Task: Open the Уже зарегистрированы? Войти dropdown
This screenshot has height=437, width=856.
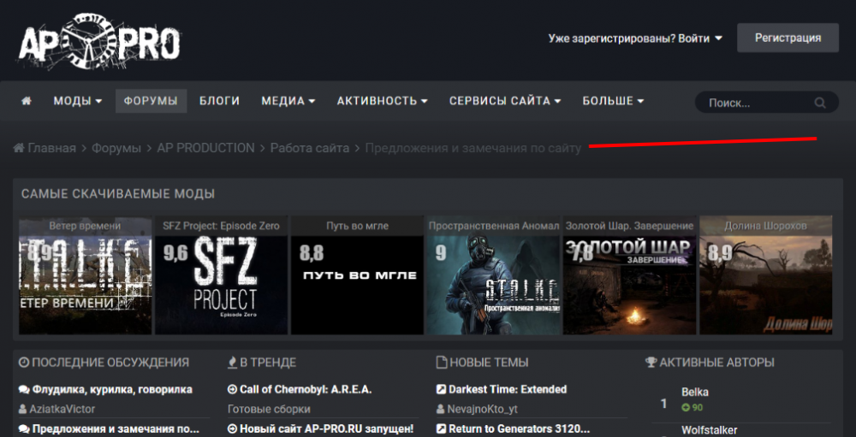Action: tap(635, 38)
